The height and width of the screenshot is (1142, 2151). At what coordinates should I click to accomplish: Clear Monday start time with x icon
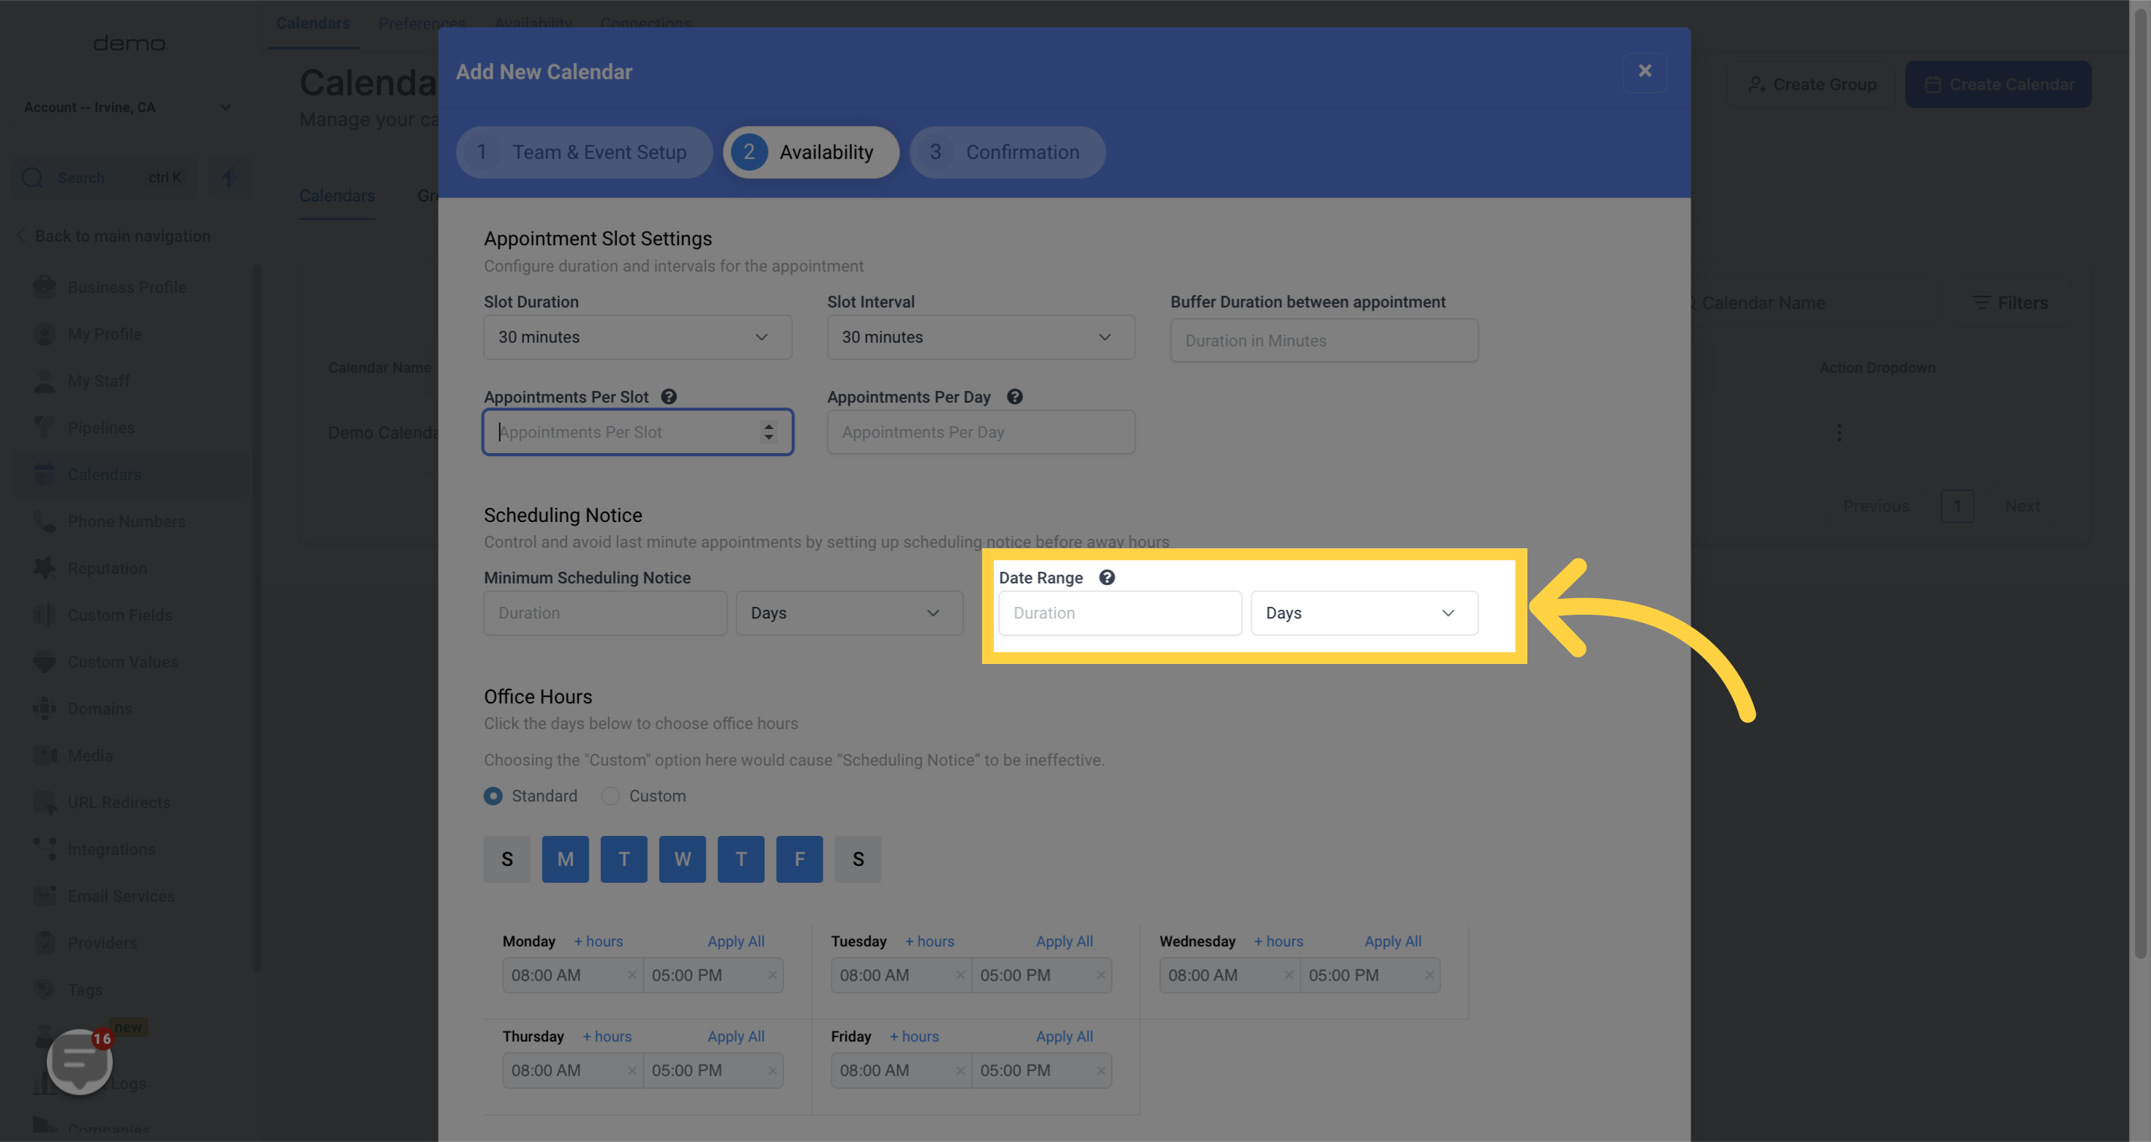point(632,975)
